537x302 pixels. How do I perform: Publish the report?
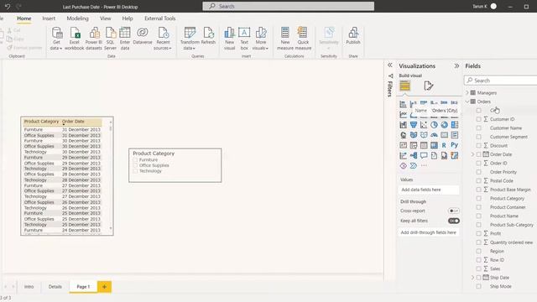coord(353,35)
